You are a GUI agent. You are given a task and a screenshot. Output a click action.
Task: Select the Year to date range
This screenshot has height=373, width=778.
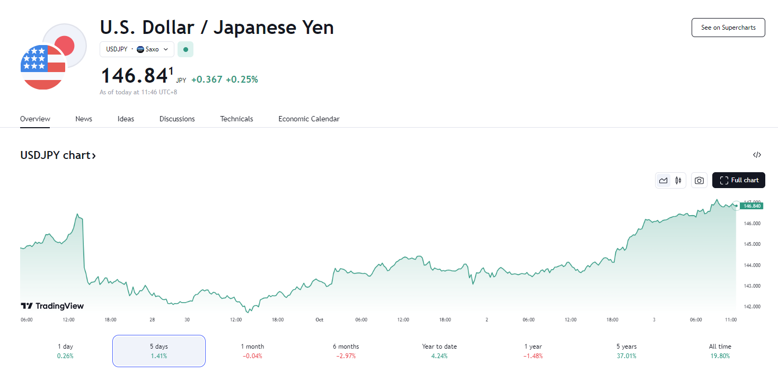click(439, 350)
